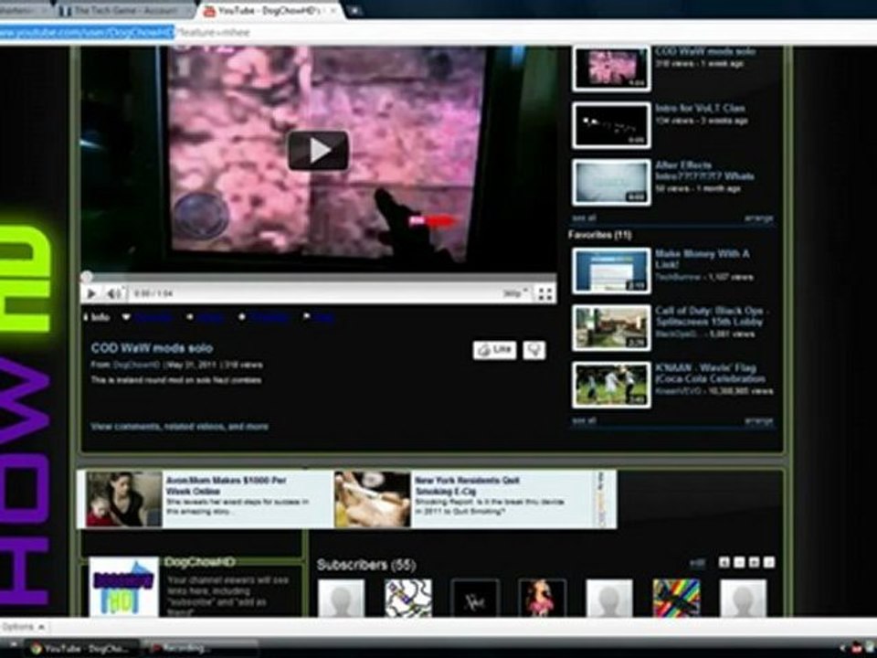This screenshot has width=877, height=658.
Task: Open the 'After Effects Intro' thumbnail
Action: (611, 183)
